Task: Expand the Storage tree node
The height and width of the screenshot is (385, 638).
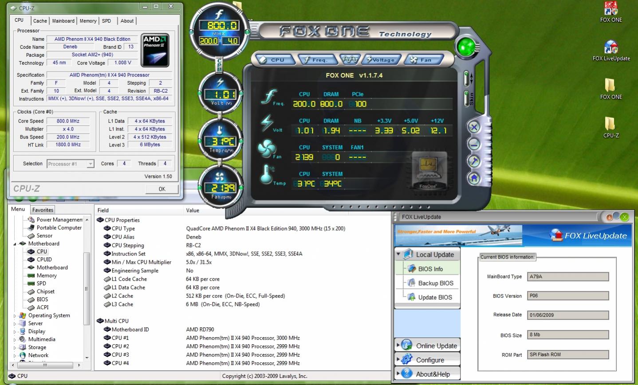Action: click(15, 348)
